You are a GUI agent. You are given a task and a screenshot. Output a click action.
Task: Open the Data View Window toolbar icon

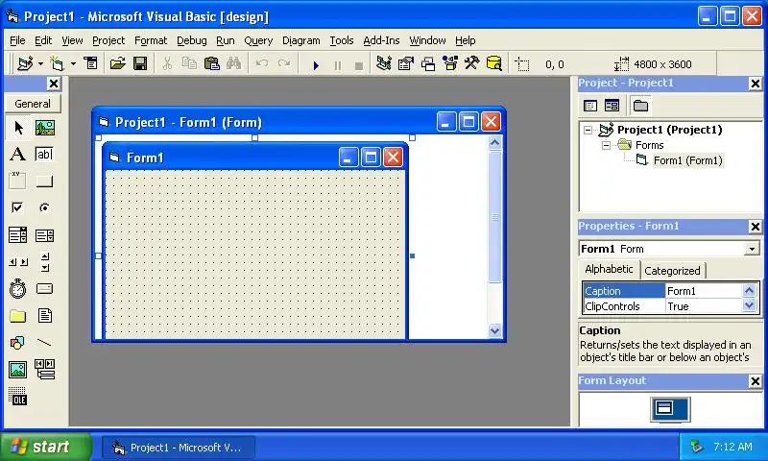tap(494, 63)
